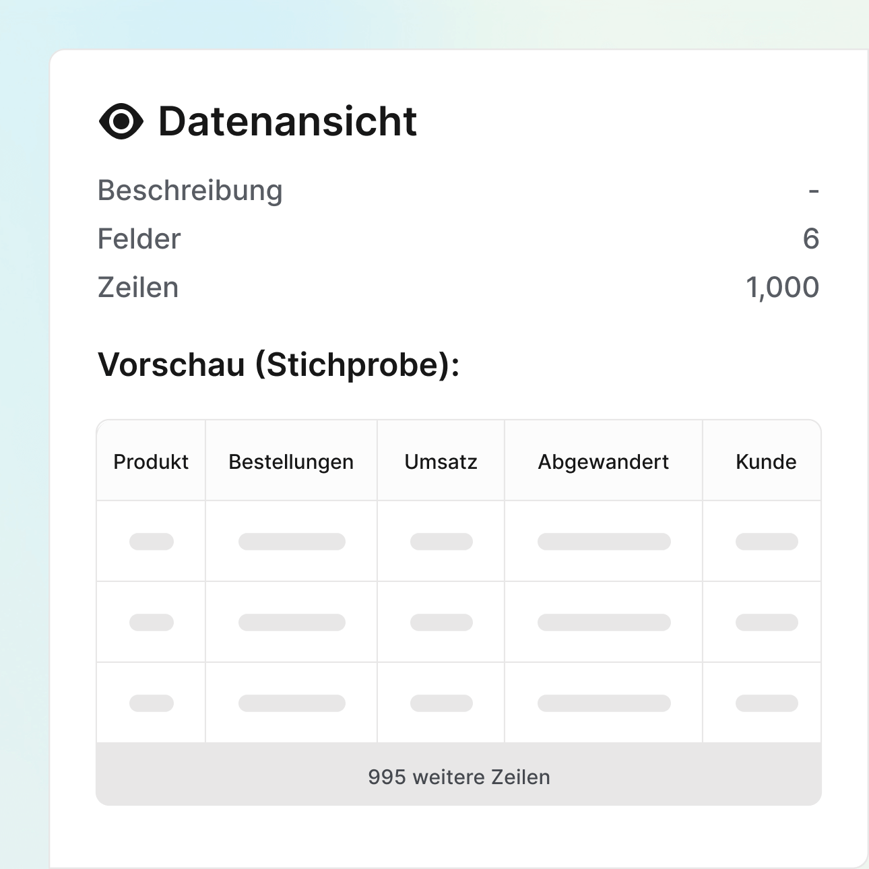Viewport: 869px width, 869px height.
Task: Click third row Kunde placeholder cell
Action: (767, 703)
